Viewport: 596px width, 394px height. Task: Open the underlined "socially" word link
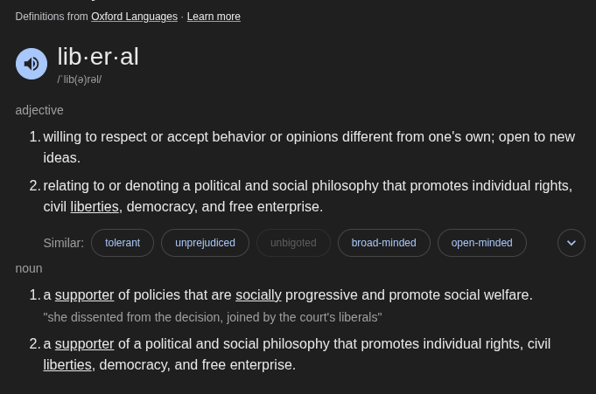[x=258, y=295]
